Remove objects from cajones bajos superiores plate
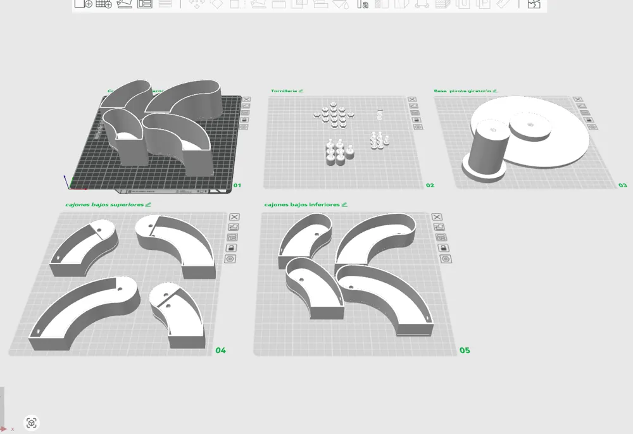Viewport: 633px width, 434px height. click(234, 217)
